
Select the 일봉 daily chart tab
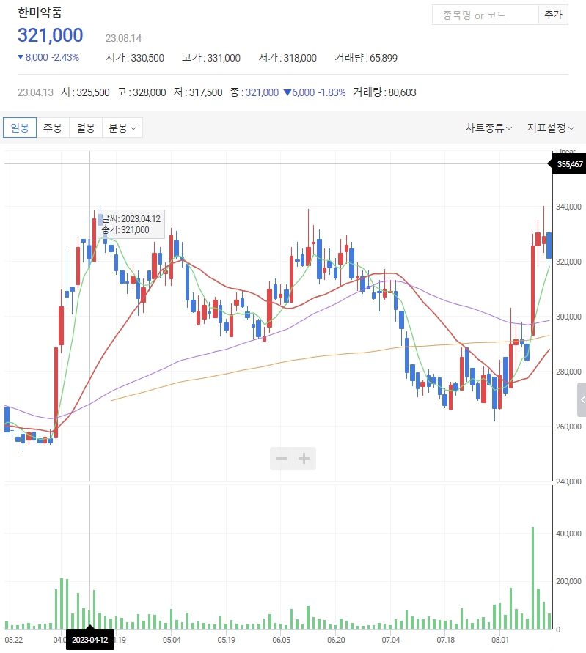[20, 128]
